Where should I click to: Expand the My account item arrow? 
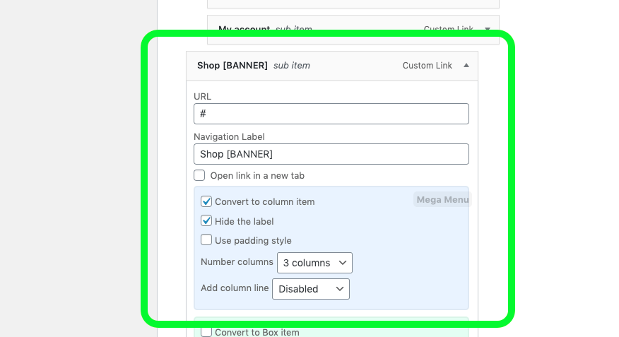click(x=488, y=29)
